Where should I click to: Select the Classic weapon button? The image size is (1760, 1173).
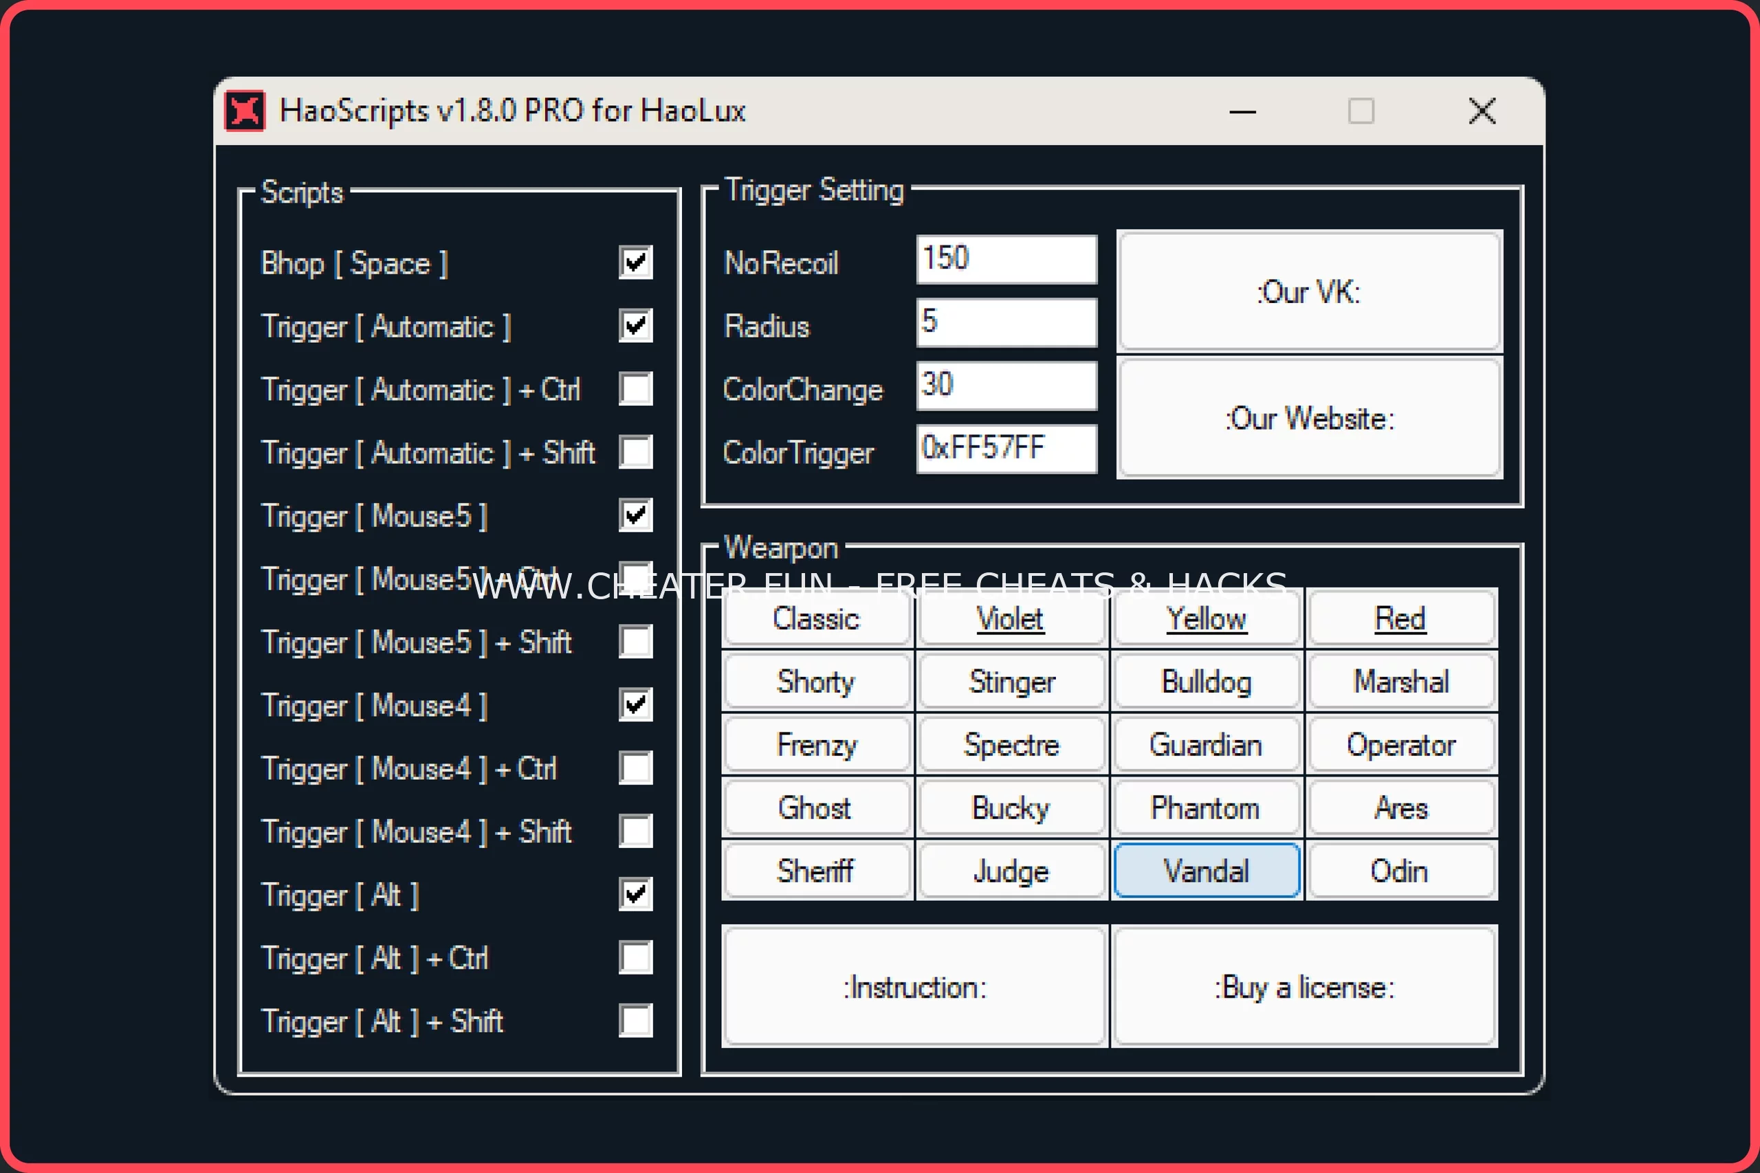click(817, 618)
